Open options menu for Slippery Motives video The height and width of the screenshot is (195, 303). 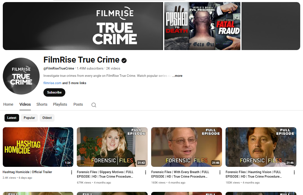(146, 172)
